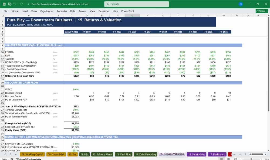270x160 pixels.
Task: Switch to the 09. Capex D&A sheet
Action: point(56,155)
